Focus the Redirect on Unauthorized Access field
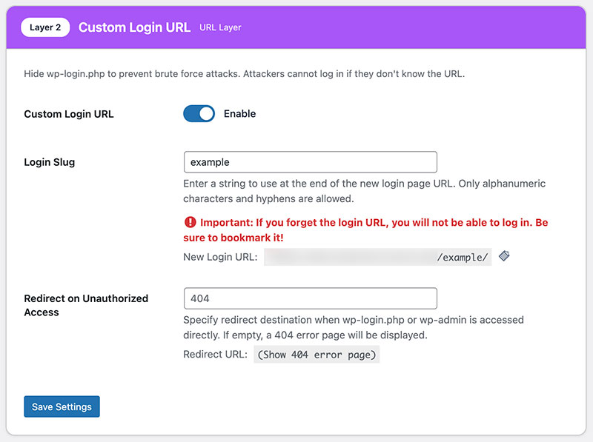593x442 pixels. 310,298
